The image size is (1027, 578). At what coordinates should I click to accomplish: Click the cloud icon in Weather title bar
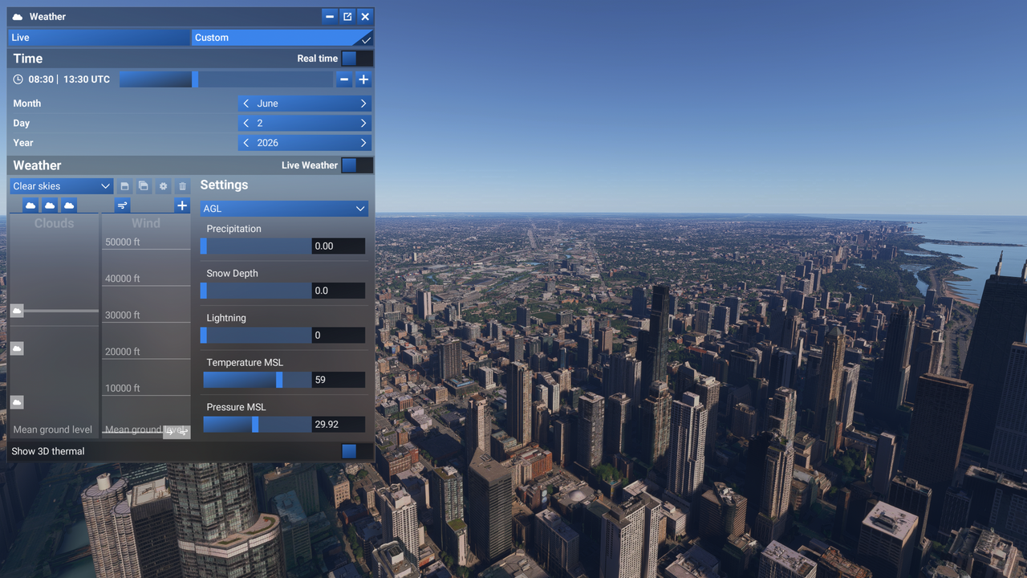18,17
